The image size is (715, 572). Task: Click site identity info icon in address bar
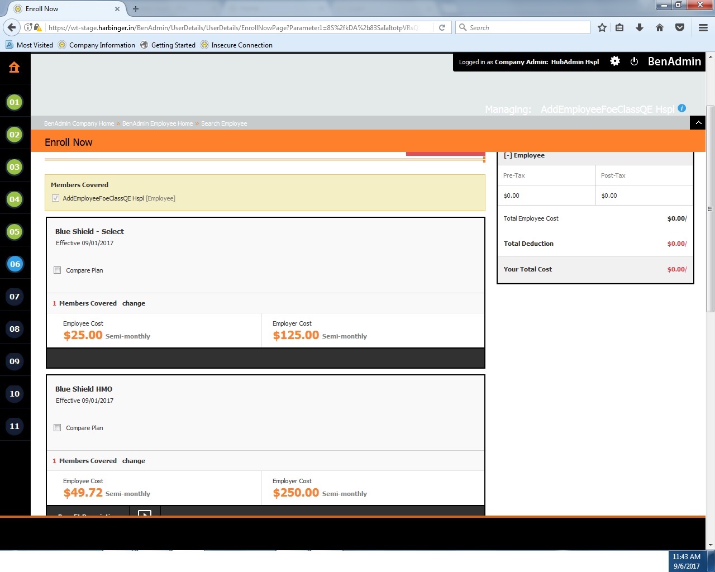point(28,27)
